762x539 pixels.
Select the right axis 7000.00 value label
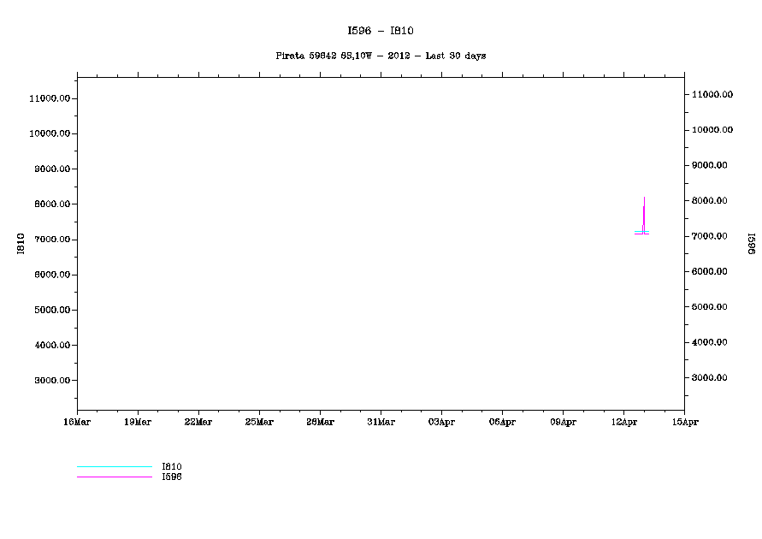[x=712, y=236]
